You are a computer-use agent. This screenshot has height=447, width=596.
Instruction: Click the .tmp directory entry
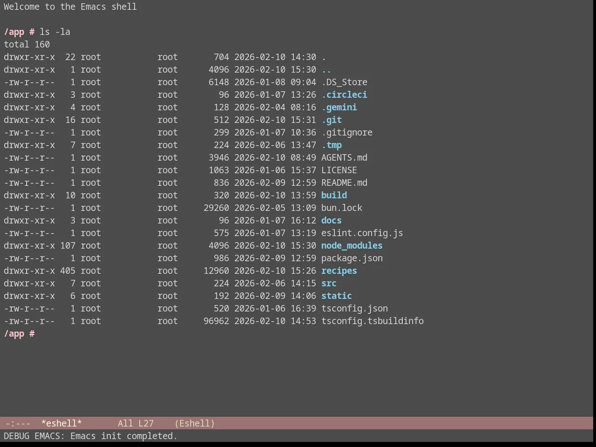pyautogui.click(x=332, y=145)
